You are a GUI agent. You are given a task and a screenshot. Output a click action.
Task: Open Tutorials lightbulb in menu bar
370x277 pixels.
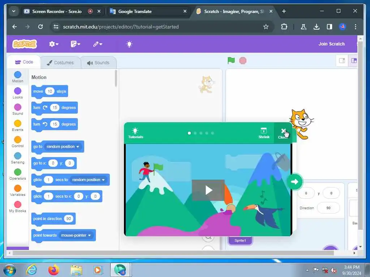tap(129, 44)
